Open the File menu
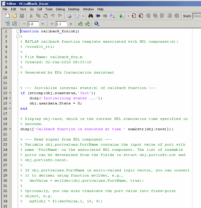Image resolution: width=201 pixels, height=208 pixels. [x=5, y=9]
